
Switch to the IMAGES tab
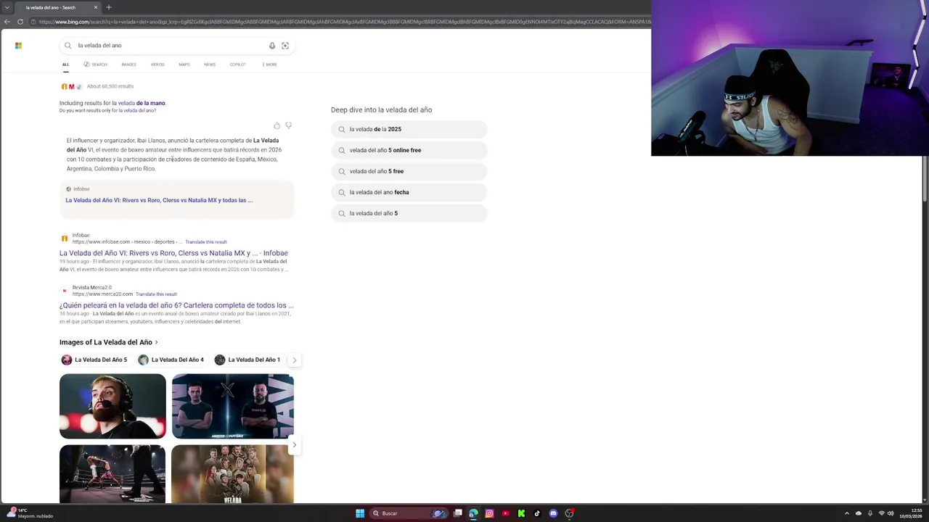point(128,65)
